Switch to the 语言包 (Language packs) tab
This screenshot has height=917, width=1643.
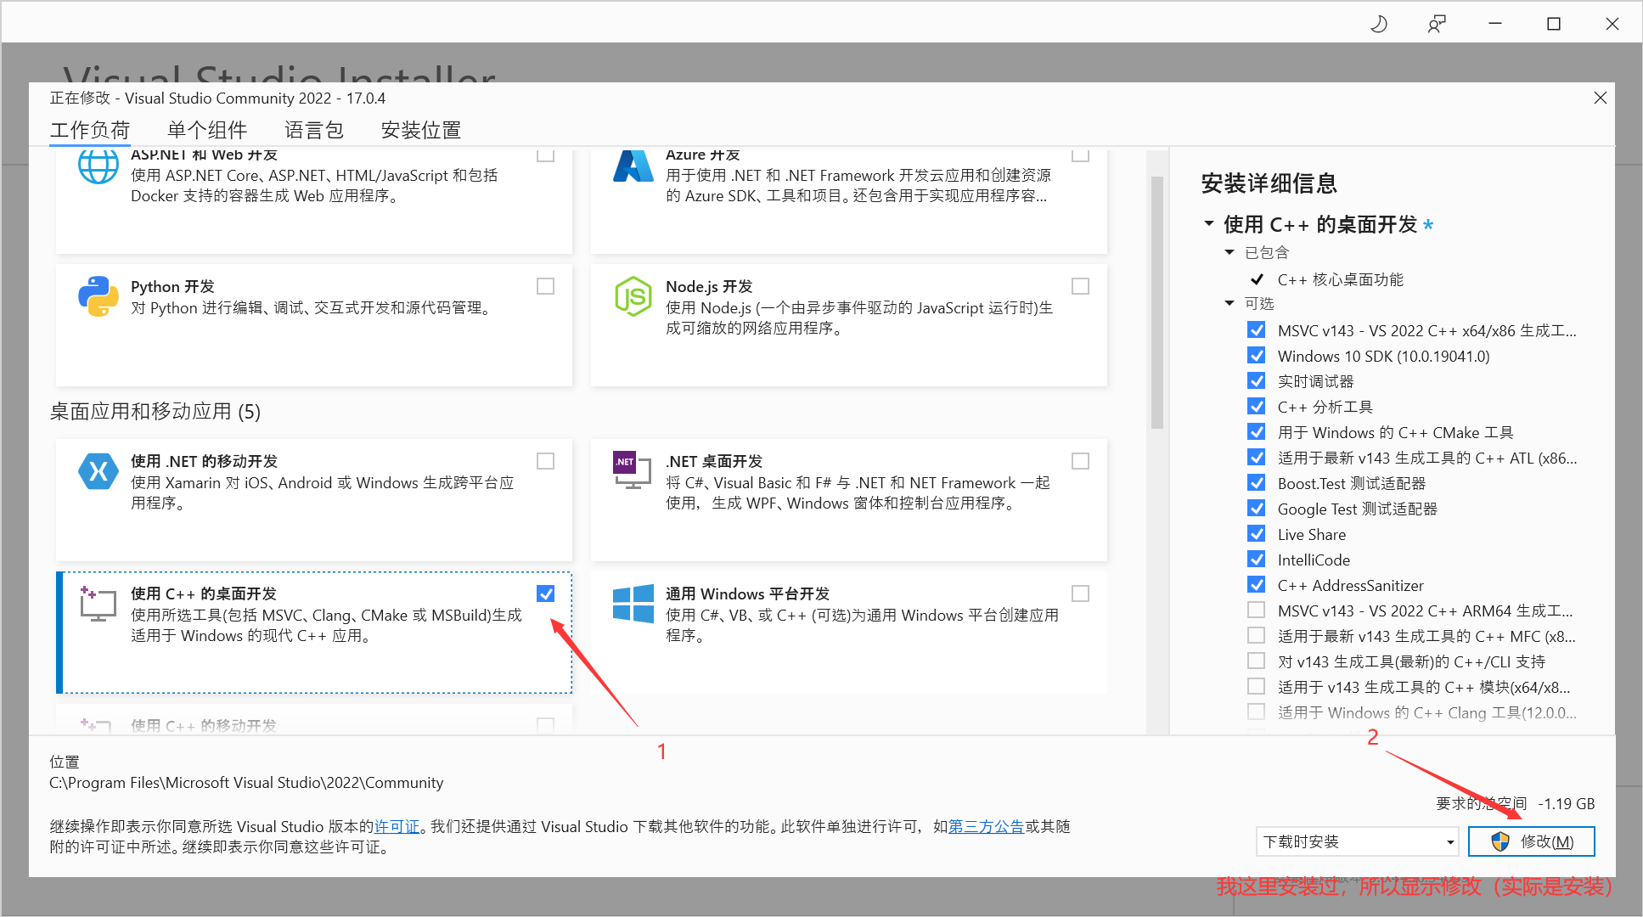(x=314, y=130)
